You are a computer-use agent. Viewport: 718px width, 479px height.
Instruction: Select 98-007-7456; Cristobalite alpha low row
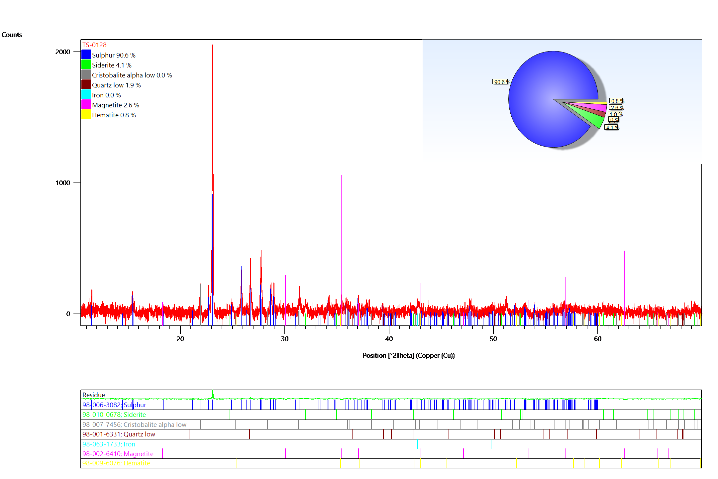click(x=134, y=424)
